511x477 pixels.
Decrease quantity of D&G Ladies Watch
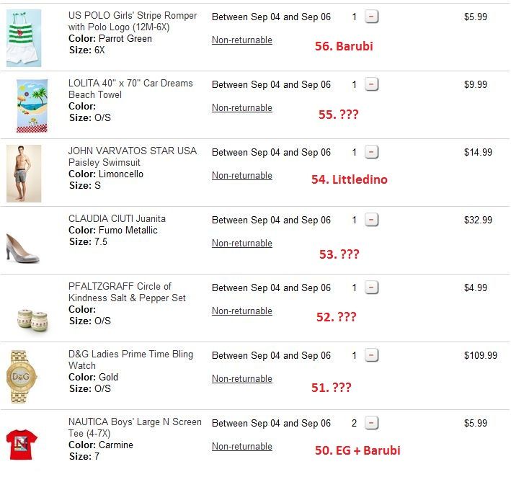pos(371,355)
